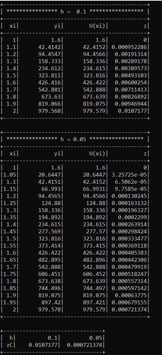The image size is (162, 355).
Task: Click the z value 0.000597142
Action: pyautogui.click(x=129, y=288)
